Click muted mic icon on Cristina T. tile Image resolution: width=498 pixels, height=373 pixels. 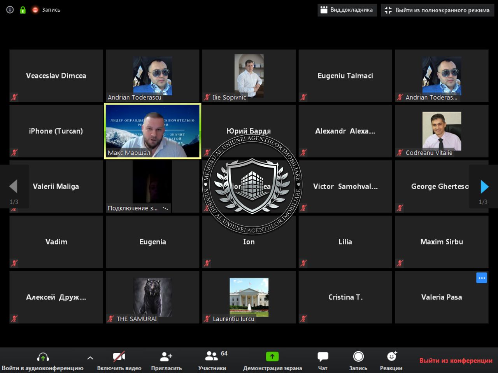303,319
